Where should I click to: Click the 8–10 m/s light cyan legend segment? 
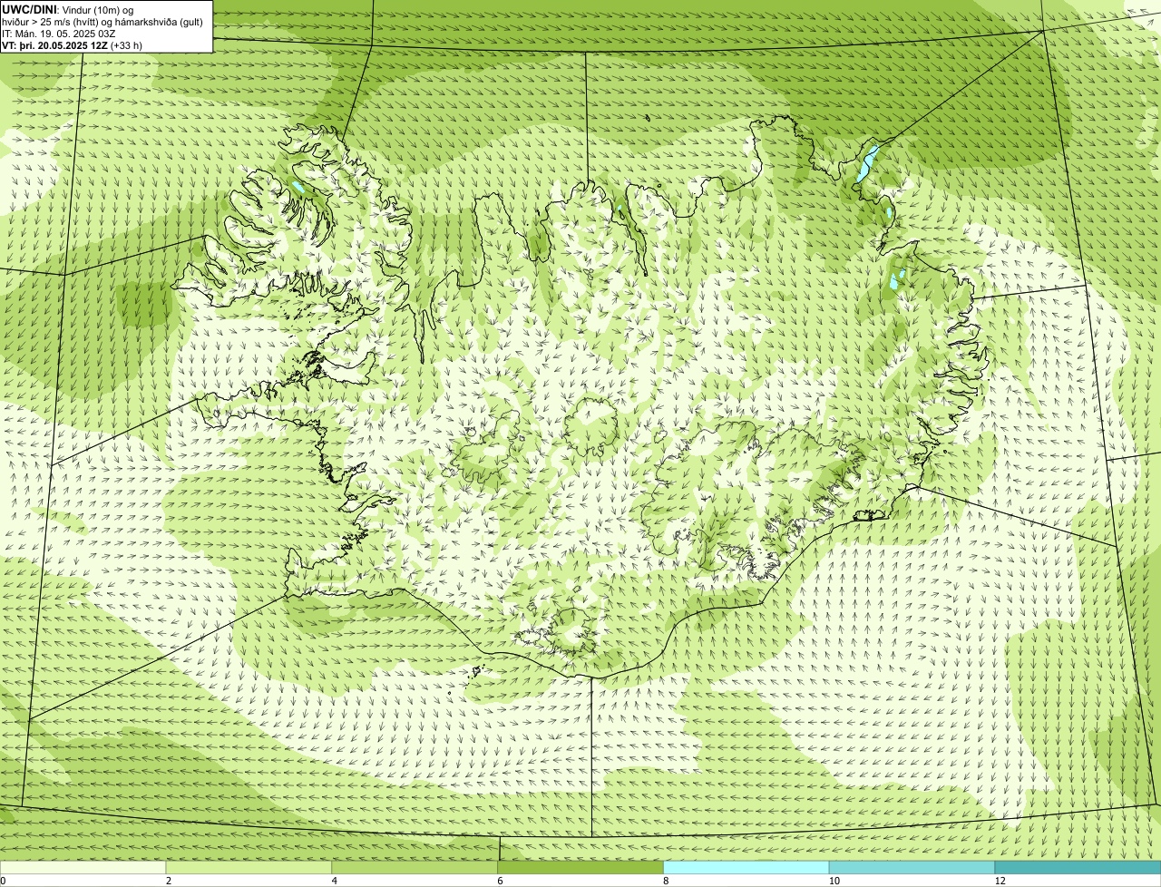pyautogui.click(x=747, y=867)
